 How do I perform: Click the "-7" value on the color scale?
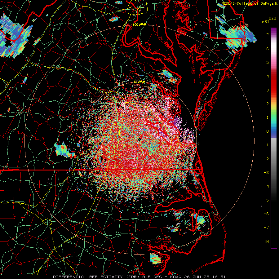click(266, 228)
